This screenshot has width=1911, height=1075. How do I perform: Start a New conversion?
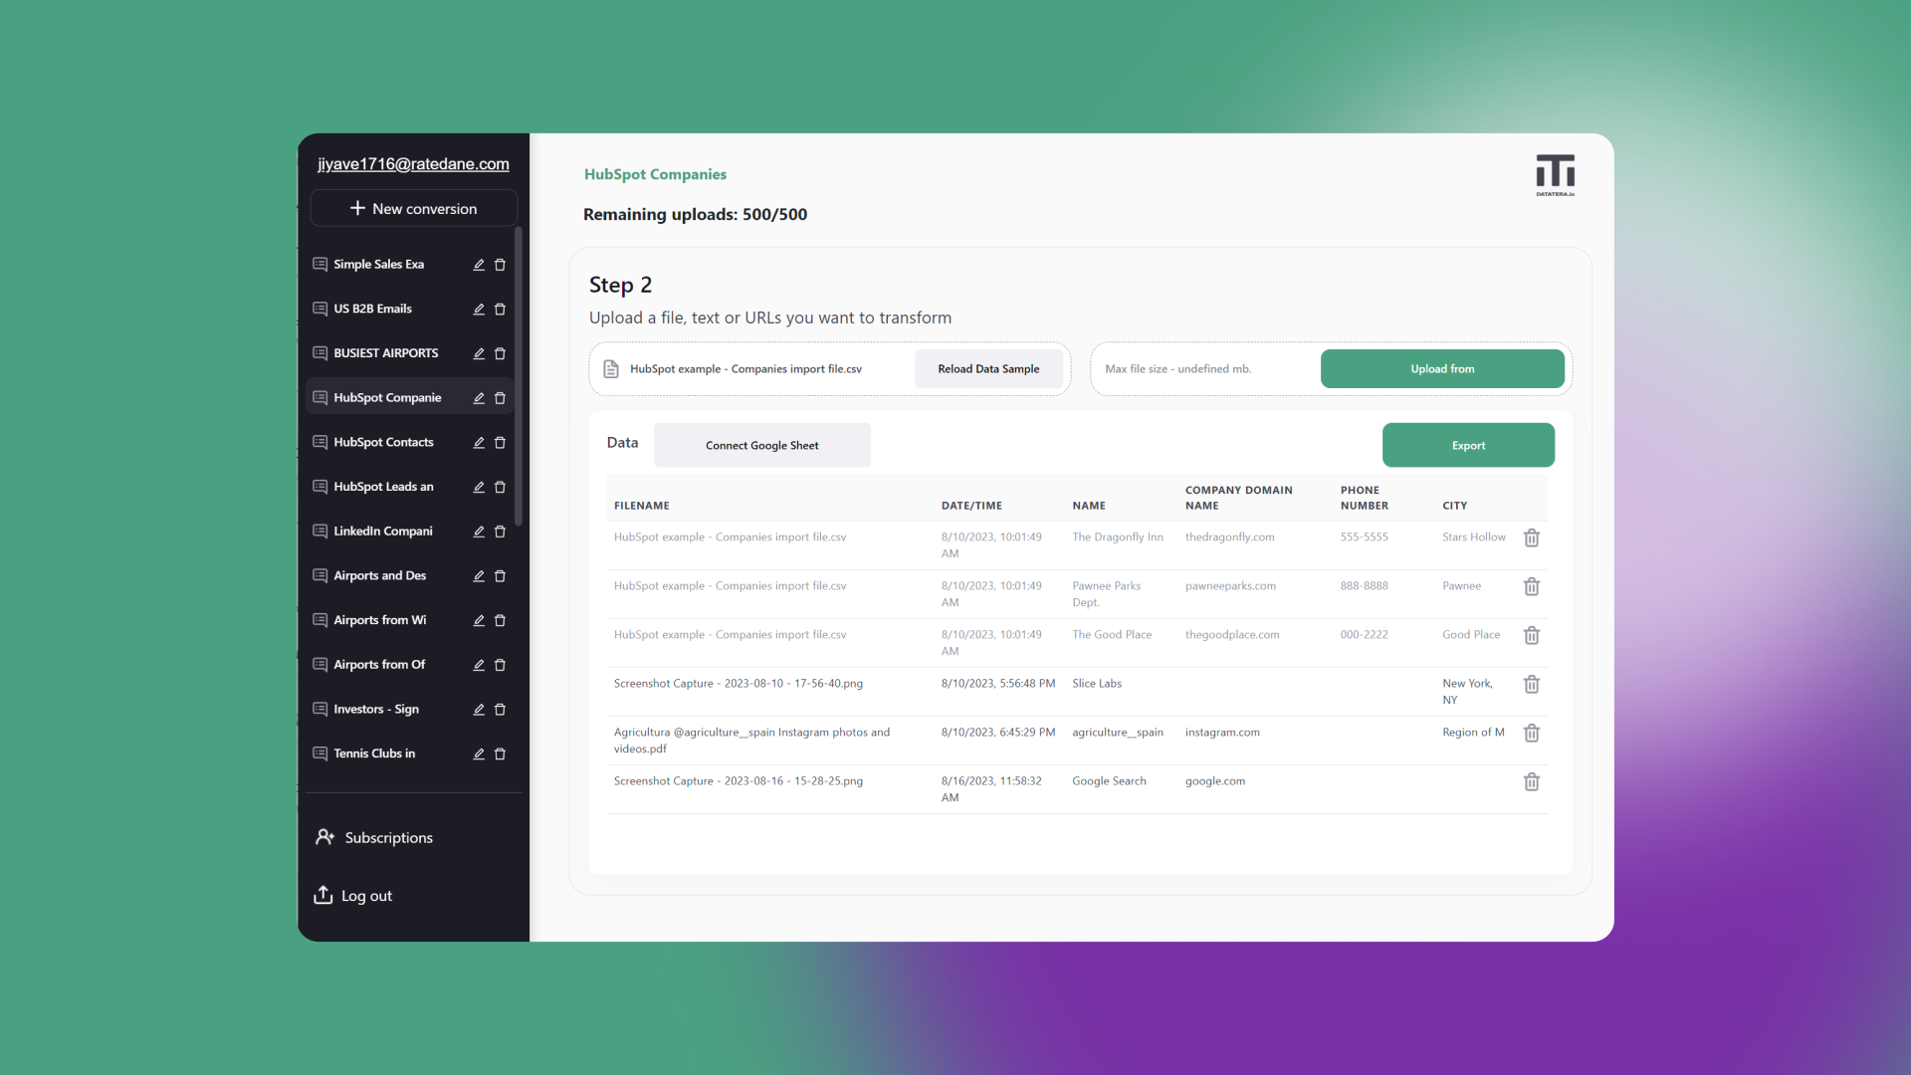tap(412, 208)
